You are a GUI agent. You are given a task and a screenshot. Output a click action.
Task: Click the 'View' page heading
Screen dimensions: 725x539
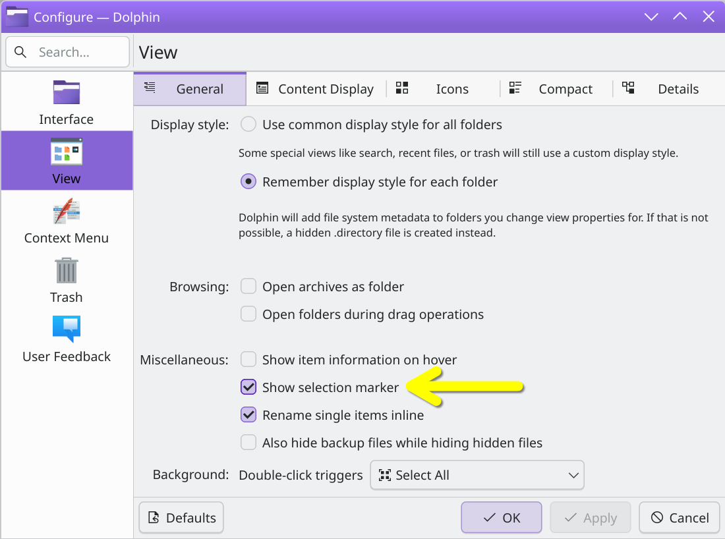click(x=158, y=52)
